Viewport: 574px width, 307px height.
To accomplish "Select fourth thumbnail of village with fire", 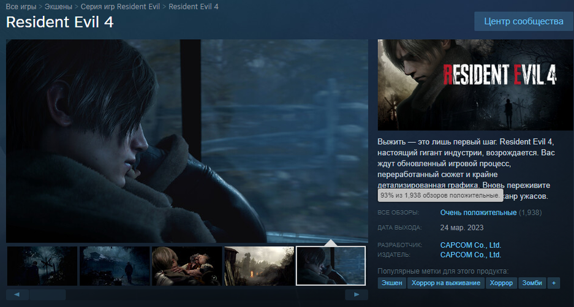I will [x=259, y=266].
